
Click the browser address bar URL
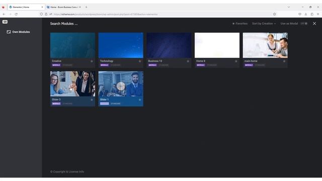point(106,14)
